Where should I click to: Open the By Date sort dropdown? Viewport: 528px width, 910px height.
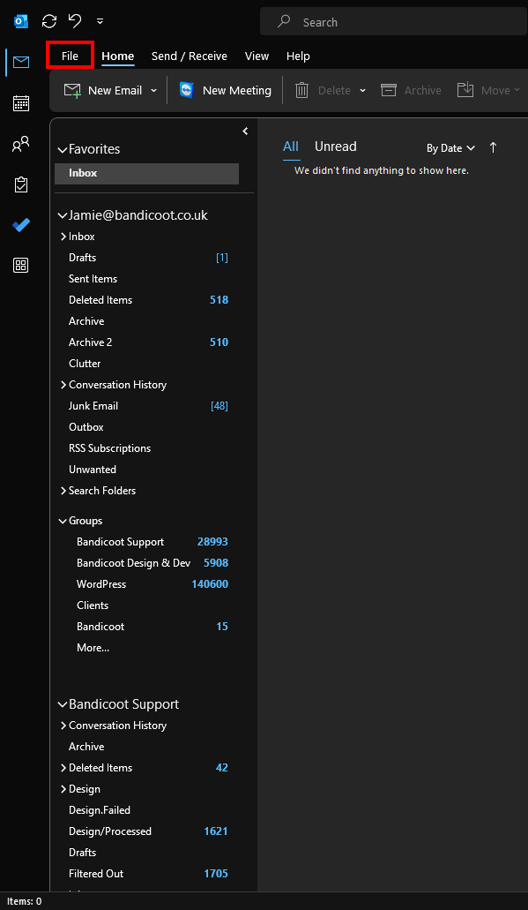pyautogui.click(x=451, y=148)
